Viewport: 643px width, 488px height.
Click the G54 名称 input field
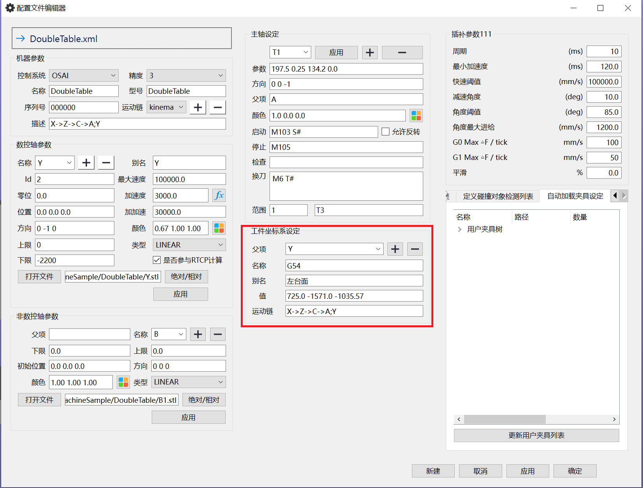354,266
